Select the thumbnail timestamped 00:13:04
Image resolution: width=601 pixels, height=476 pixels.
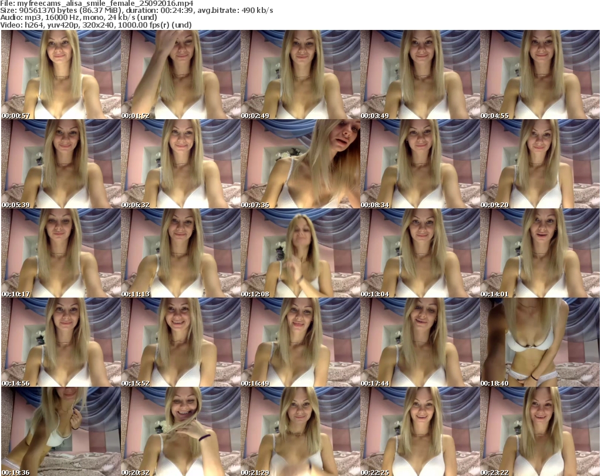coord(420,254)
